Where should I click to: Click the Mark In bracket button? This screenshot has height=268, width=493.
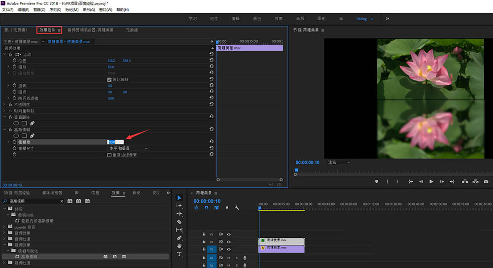[387, 182]
